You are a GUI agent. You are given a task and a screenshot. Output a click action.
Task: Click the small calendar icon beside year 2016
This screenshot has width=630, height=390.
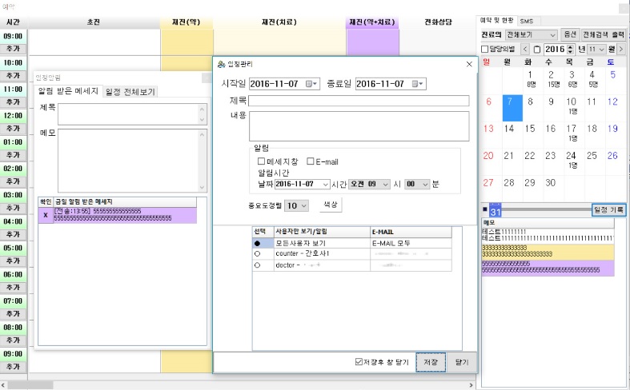(536, 50)
